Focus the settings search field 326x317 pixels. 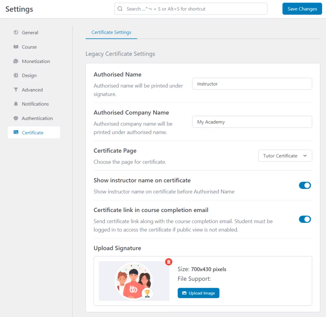click(191, 9)
